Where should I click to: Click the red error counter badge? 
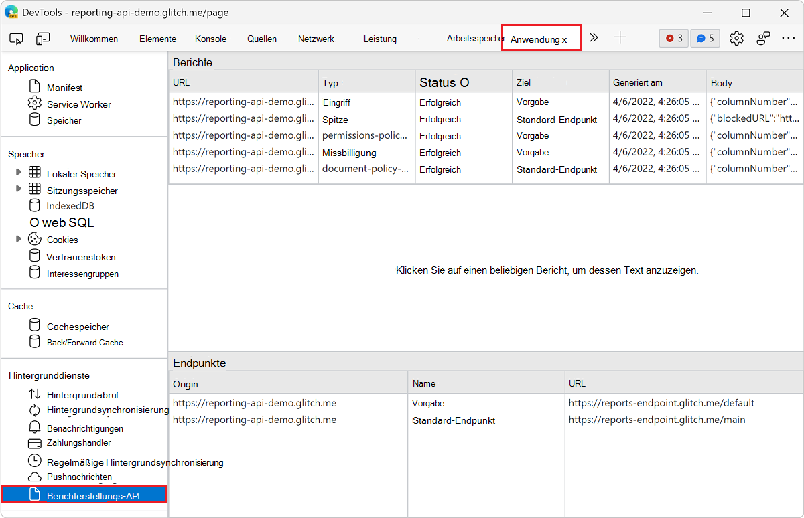[x=673, y=39]
